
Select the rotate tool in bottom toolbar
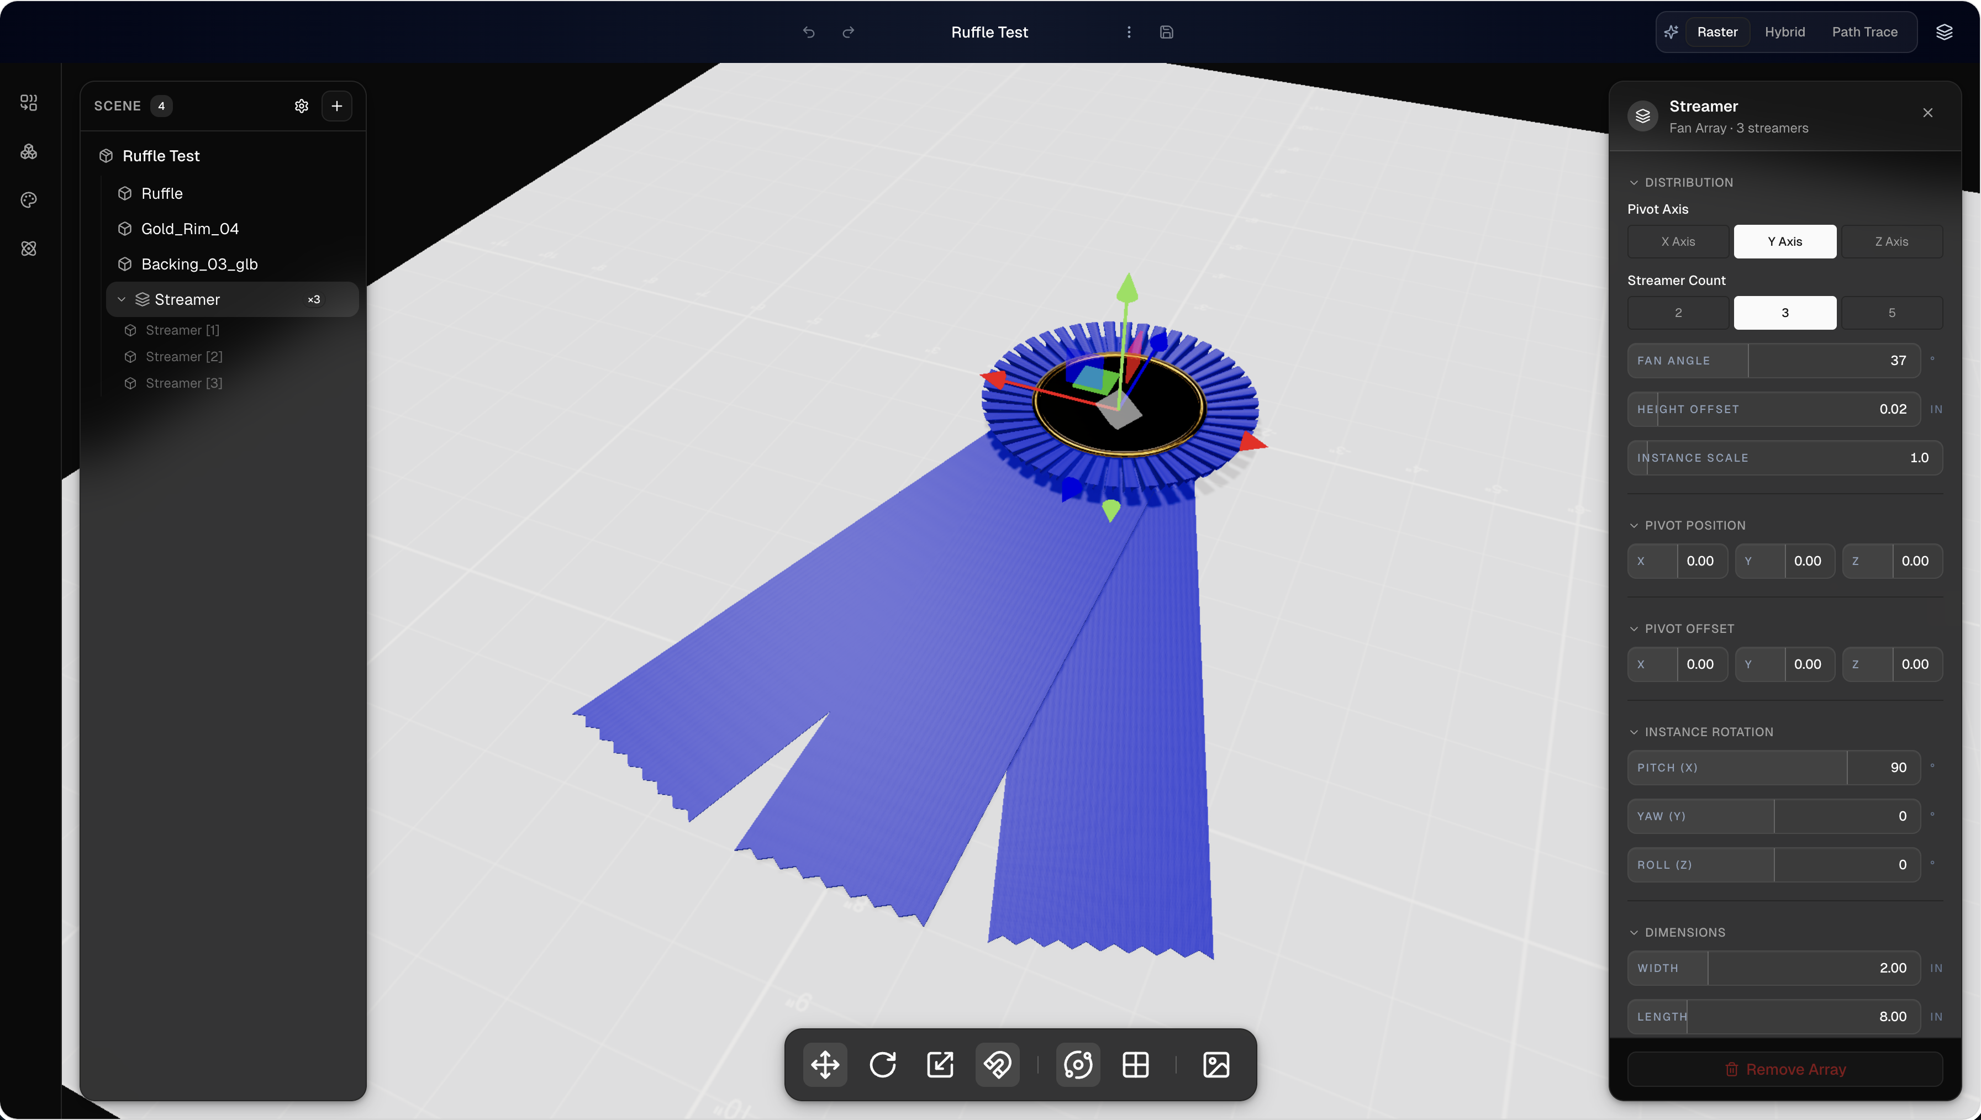coord(882,1065)
